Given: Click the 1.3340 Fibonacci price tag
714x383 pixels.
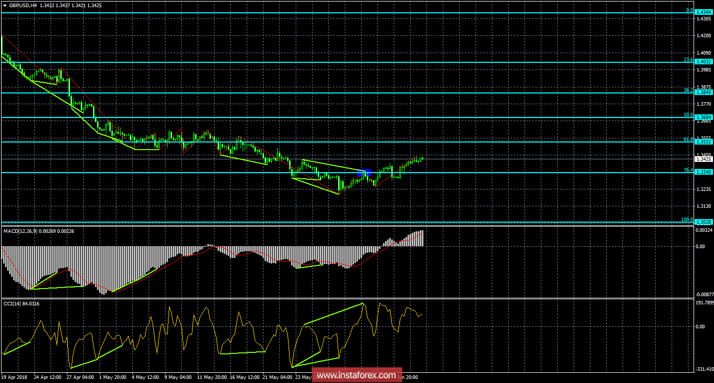Looking at the screenshot, I should [703, 173].
